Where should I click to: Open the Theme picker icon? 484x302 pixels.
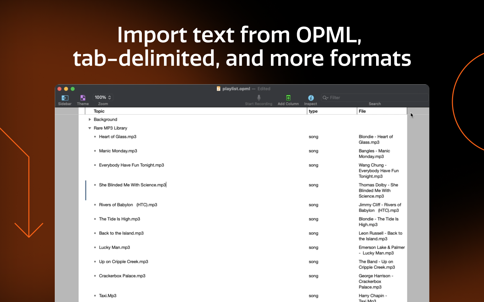coord(83,98)
